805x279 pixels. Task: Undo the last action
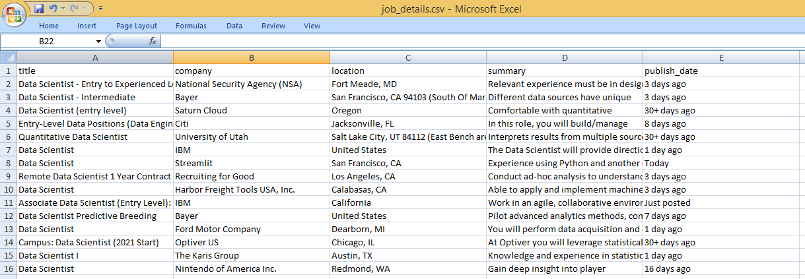point(53,9)
